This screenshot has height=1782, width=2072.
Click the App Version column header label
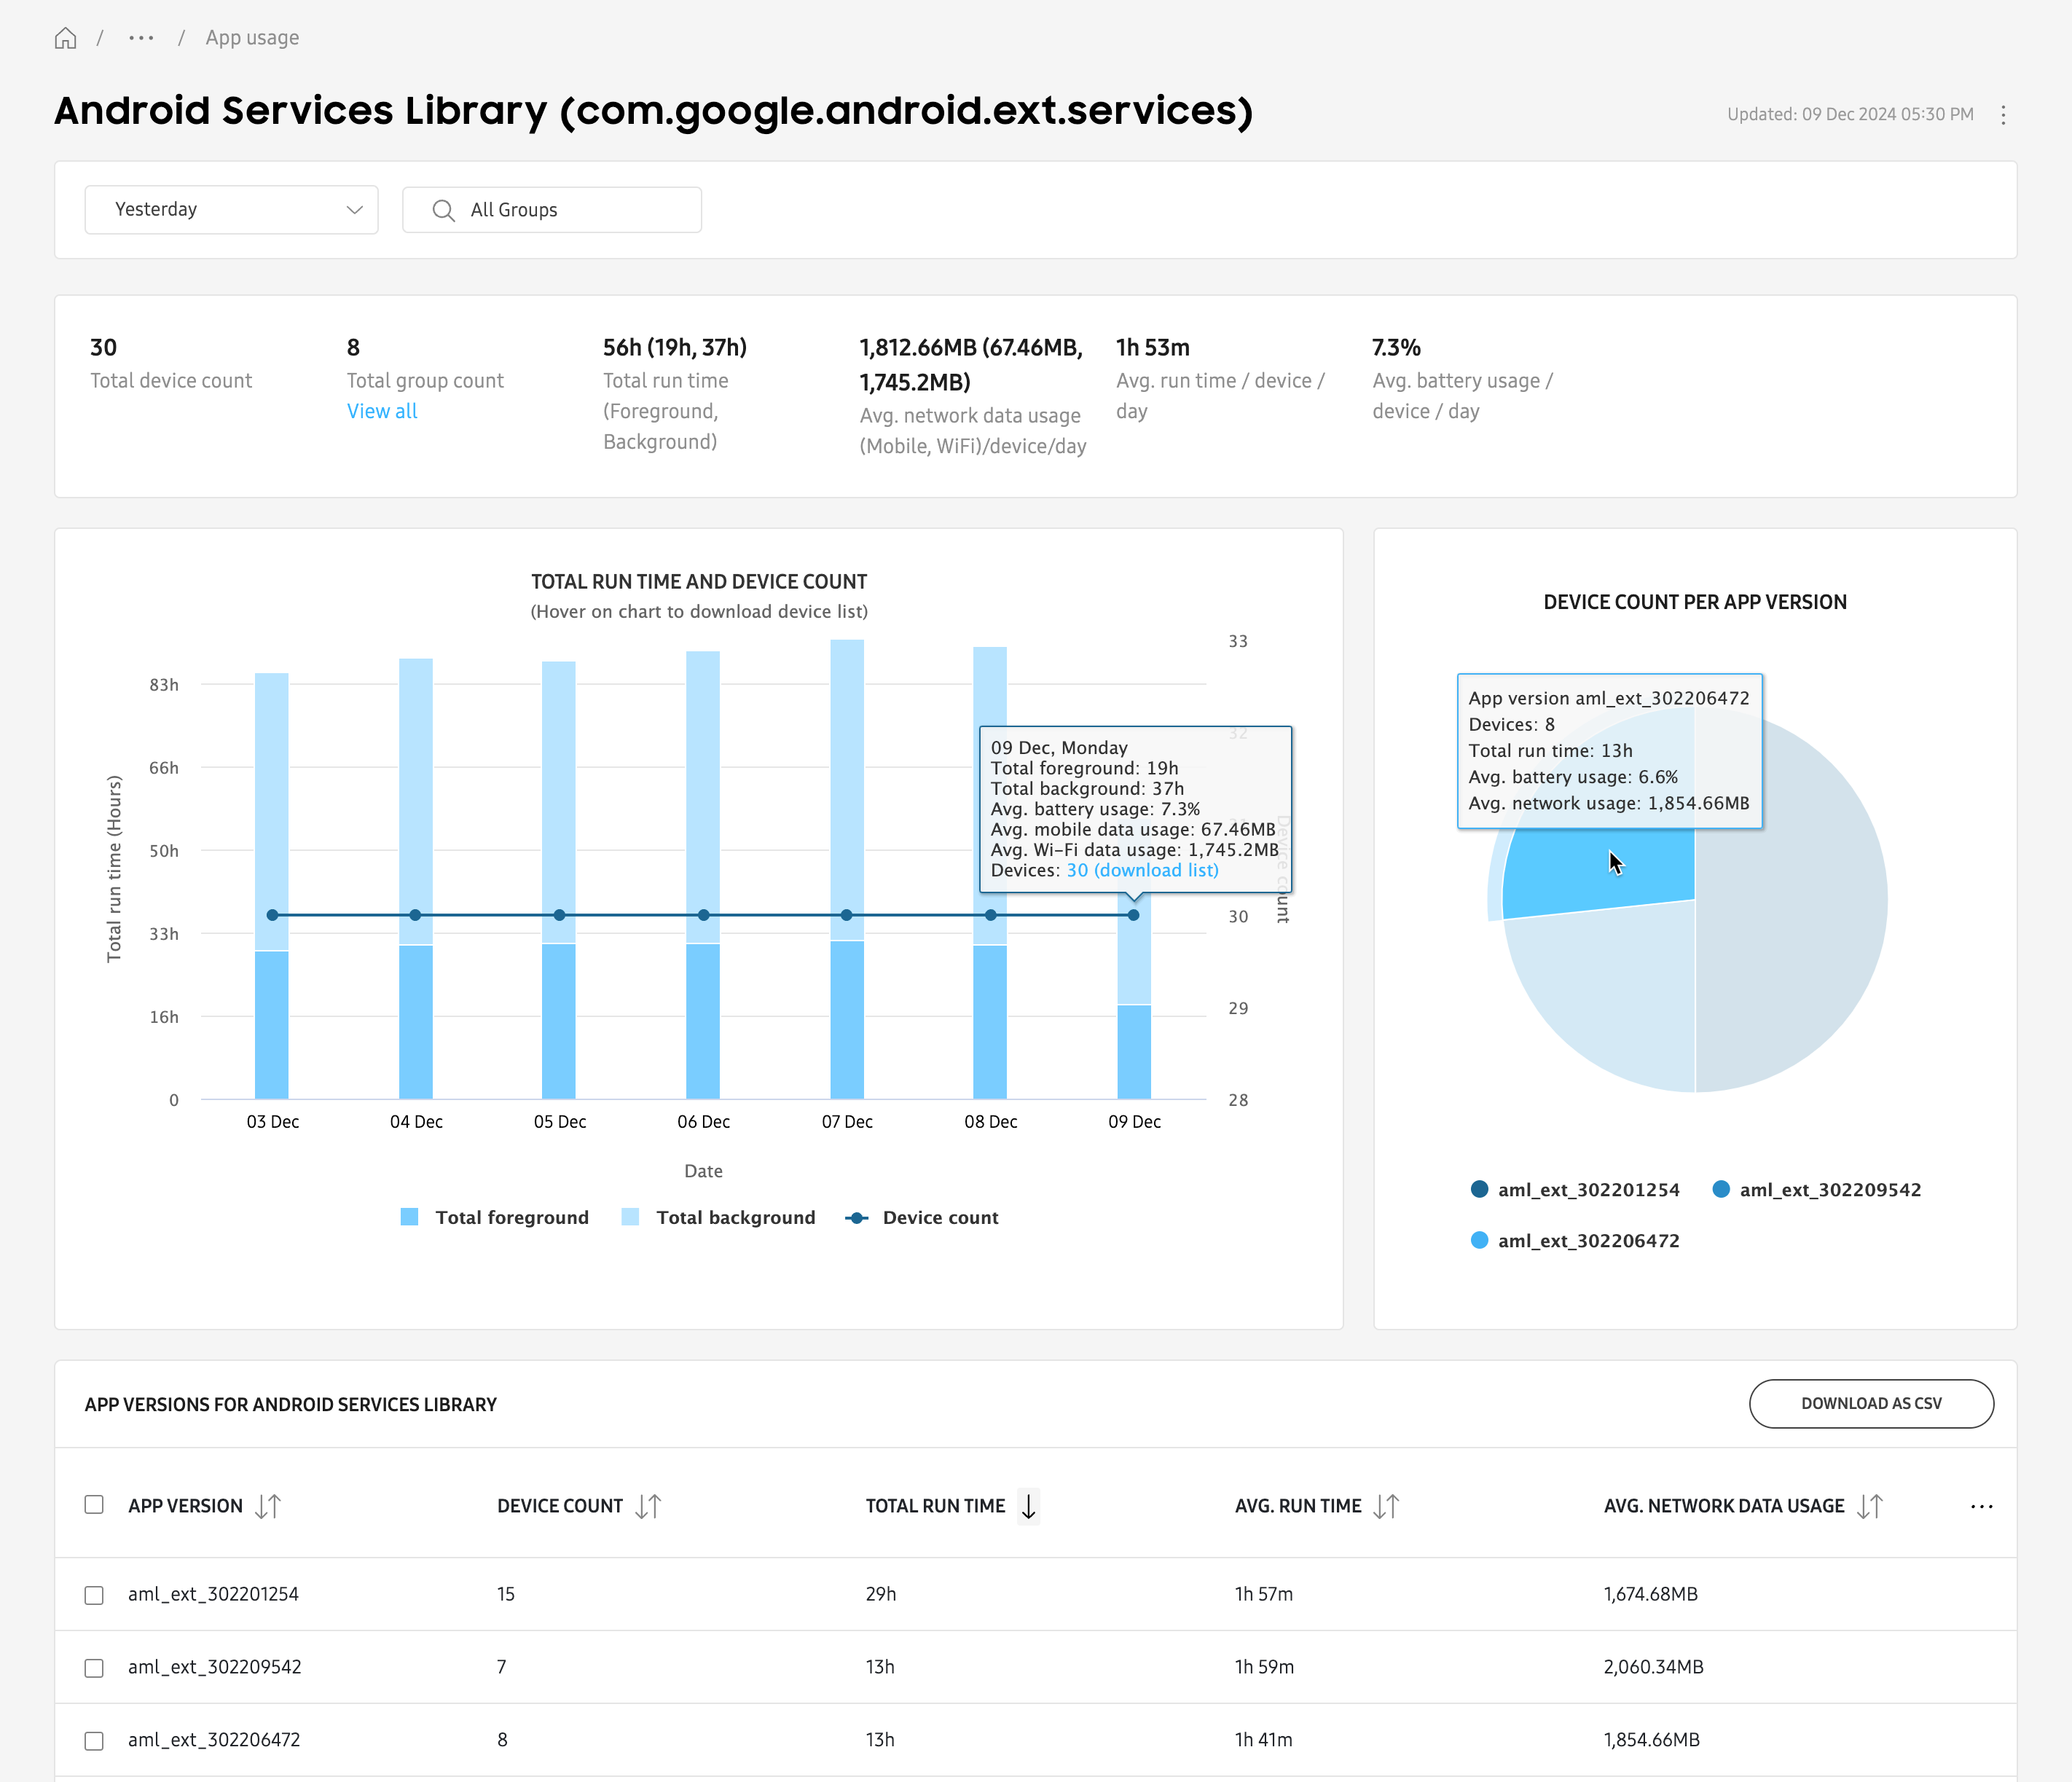coord(185,1506)
